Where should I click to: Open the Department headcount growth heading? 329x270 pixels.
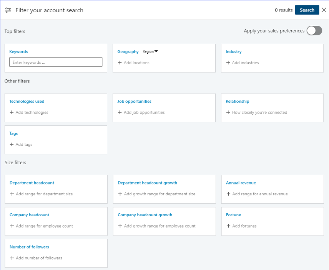point(147,183)
